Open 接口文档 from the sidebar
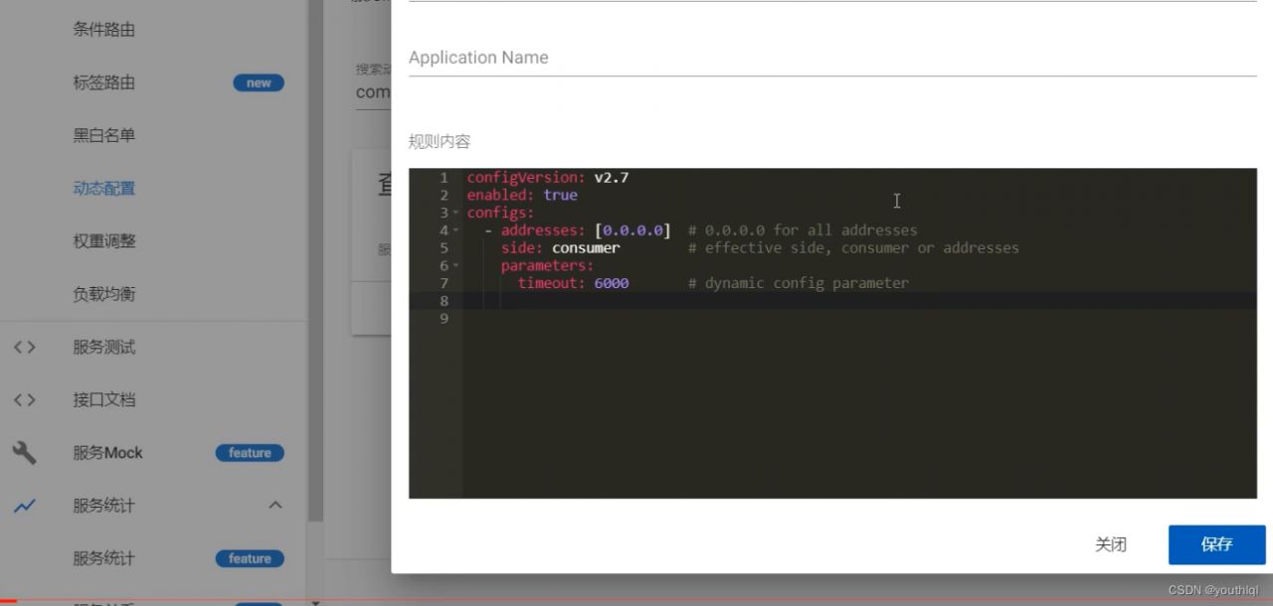 (x=103, y=399)
